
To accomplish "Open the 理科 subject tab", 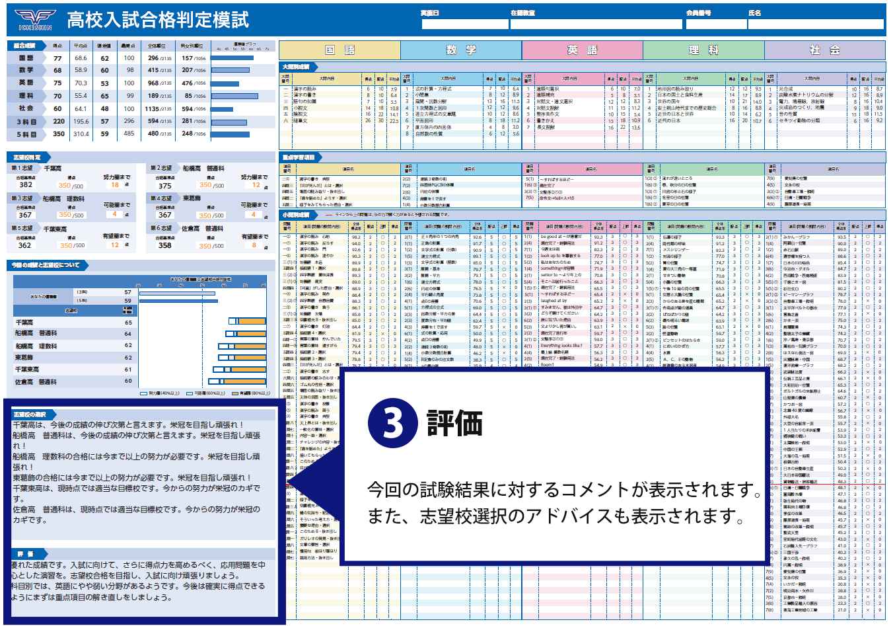I will pos(703,50).
